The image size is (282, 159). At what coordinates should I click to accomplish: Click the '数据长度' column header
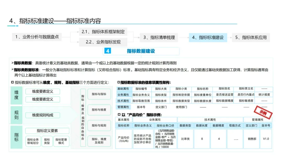(202, 126)
